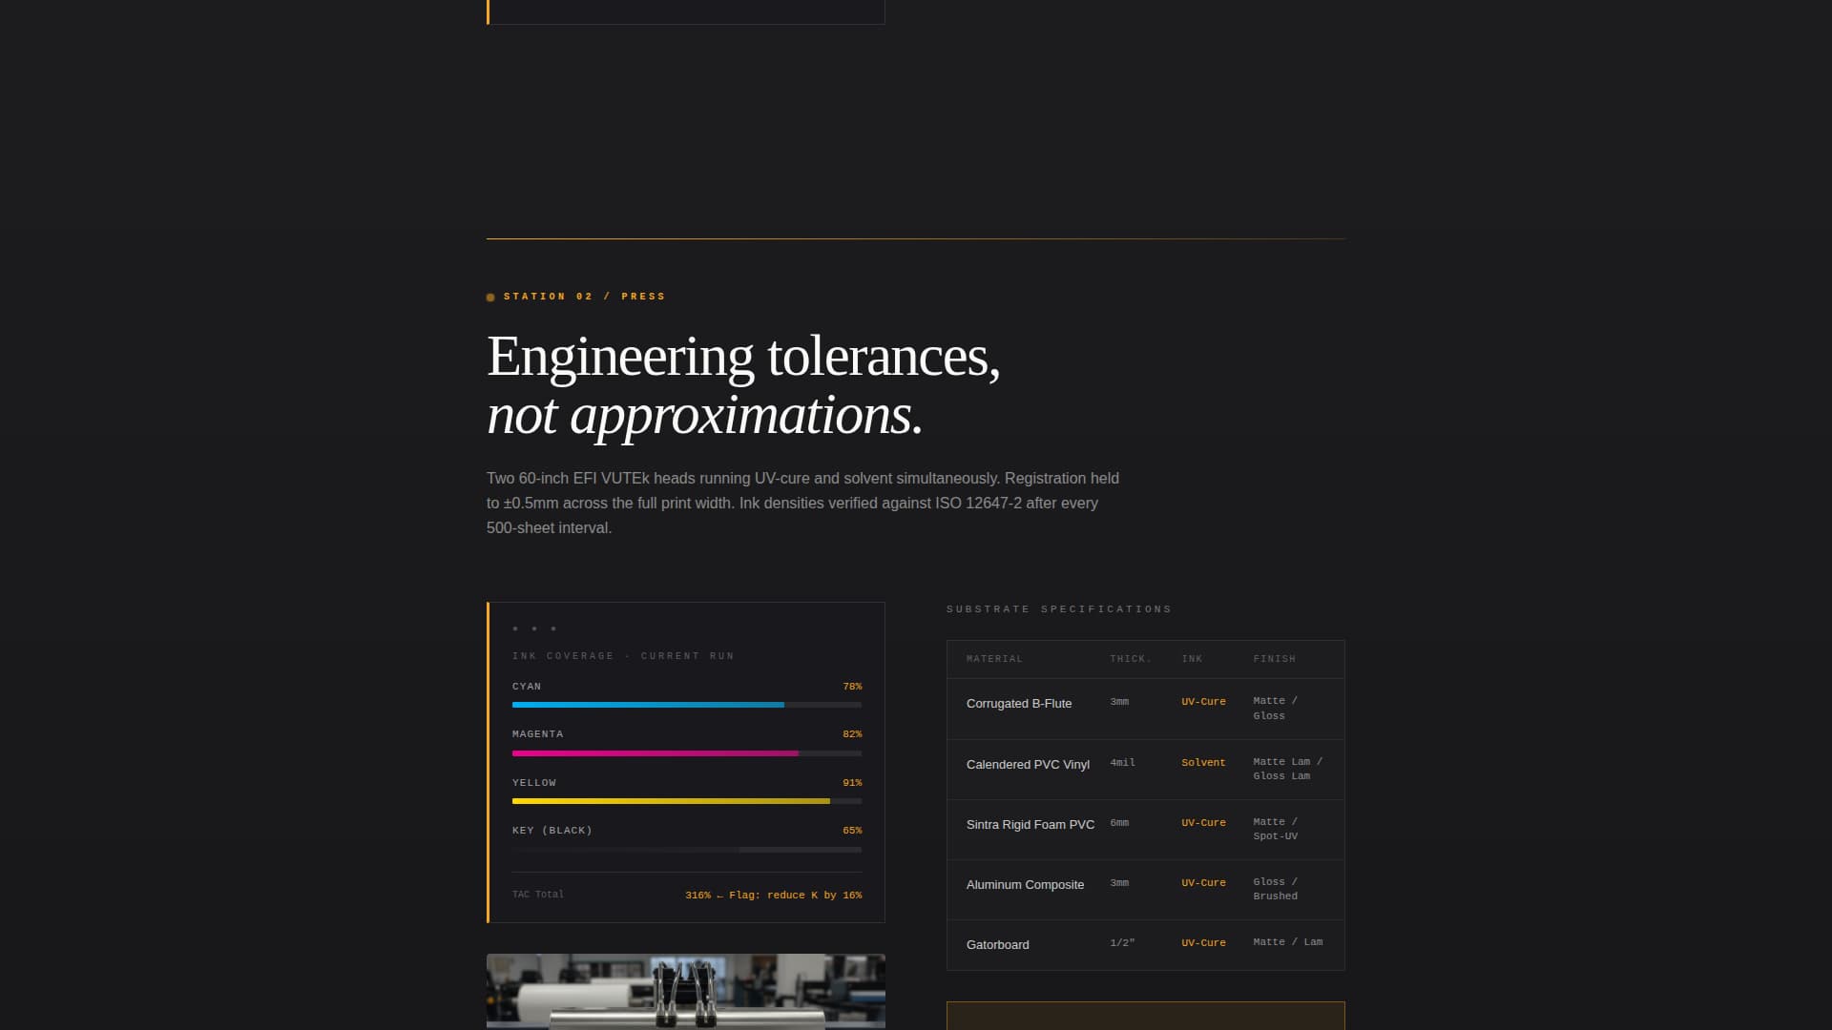This screenshot has width=1832, height=1030.
Task: Click the orange outlined panel below the substrate table
Action: coord(1145,1016)
